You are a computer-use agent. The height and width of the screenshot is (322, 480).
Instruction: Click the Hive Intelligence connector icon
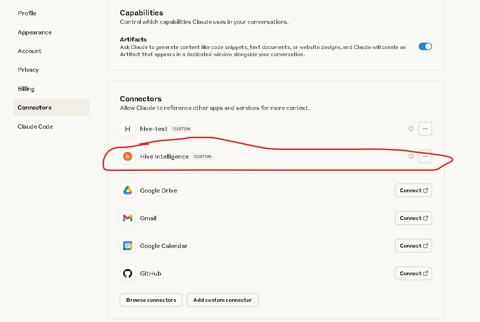click(x=128, y=156)
